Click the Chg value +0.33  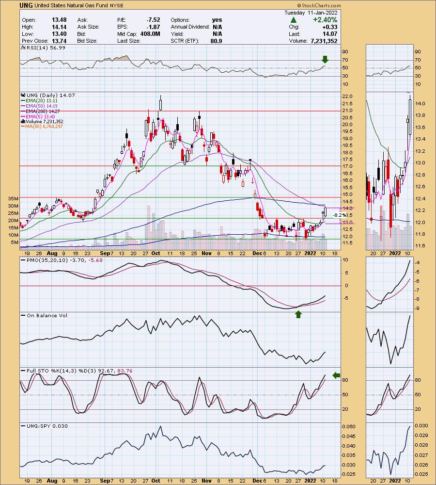[329, 27]
